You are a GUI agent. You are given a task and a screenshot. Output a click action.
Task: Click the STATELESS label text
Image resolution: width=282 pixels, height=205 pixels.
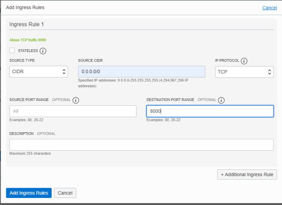(x=28, y=51)
